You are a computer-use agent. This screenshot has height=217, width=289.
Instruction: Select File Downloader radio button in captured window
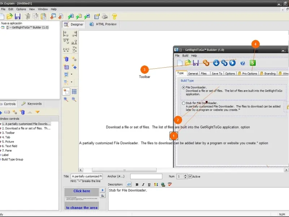184,88
